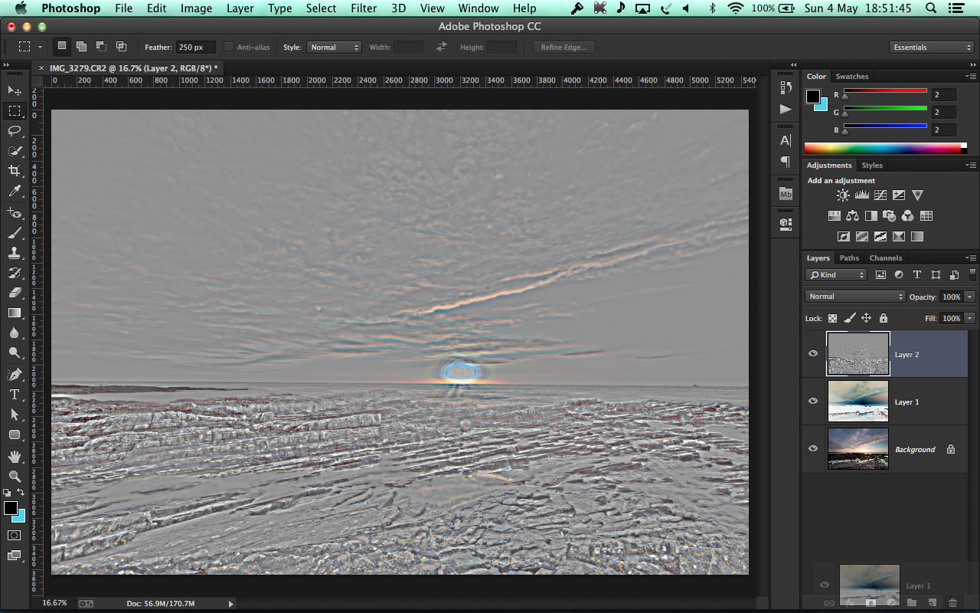Switch to the Channels tab
This screenshot has height=613, width=980.
click(886, 258)
